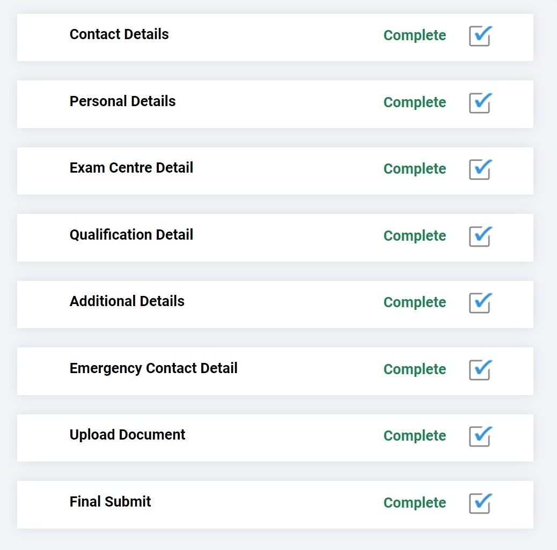Click Complete status beside Contact Details
The height and width of the screenshot is (550, 557).
point(414,35)
